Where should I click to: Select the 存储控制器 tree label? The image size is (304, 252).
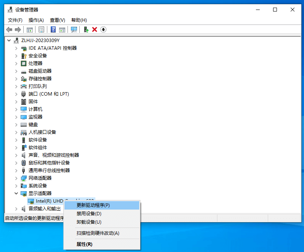pos(40,79)
